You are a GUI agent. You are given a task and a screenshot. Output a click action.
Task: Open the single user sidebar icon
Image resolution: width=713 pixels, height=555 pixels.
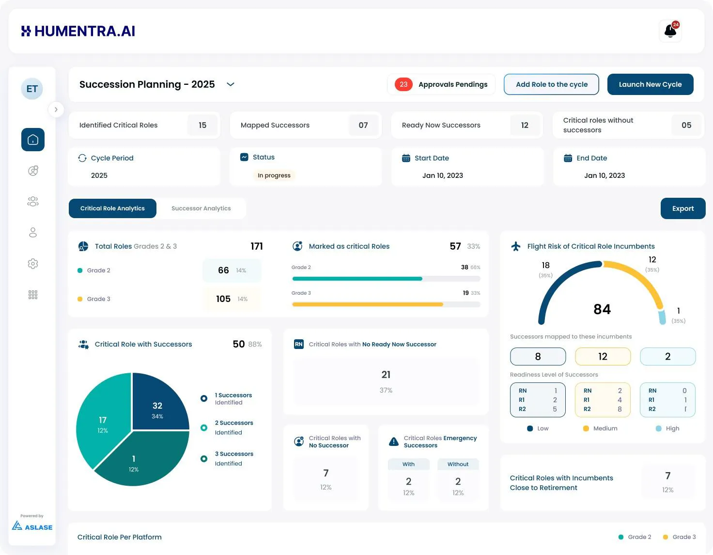coord(33,233)
